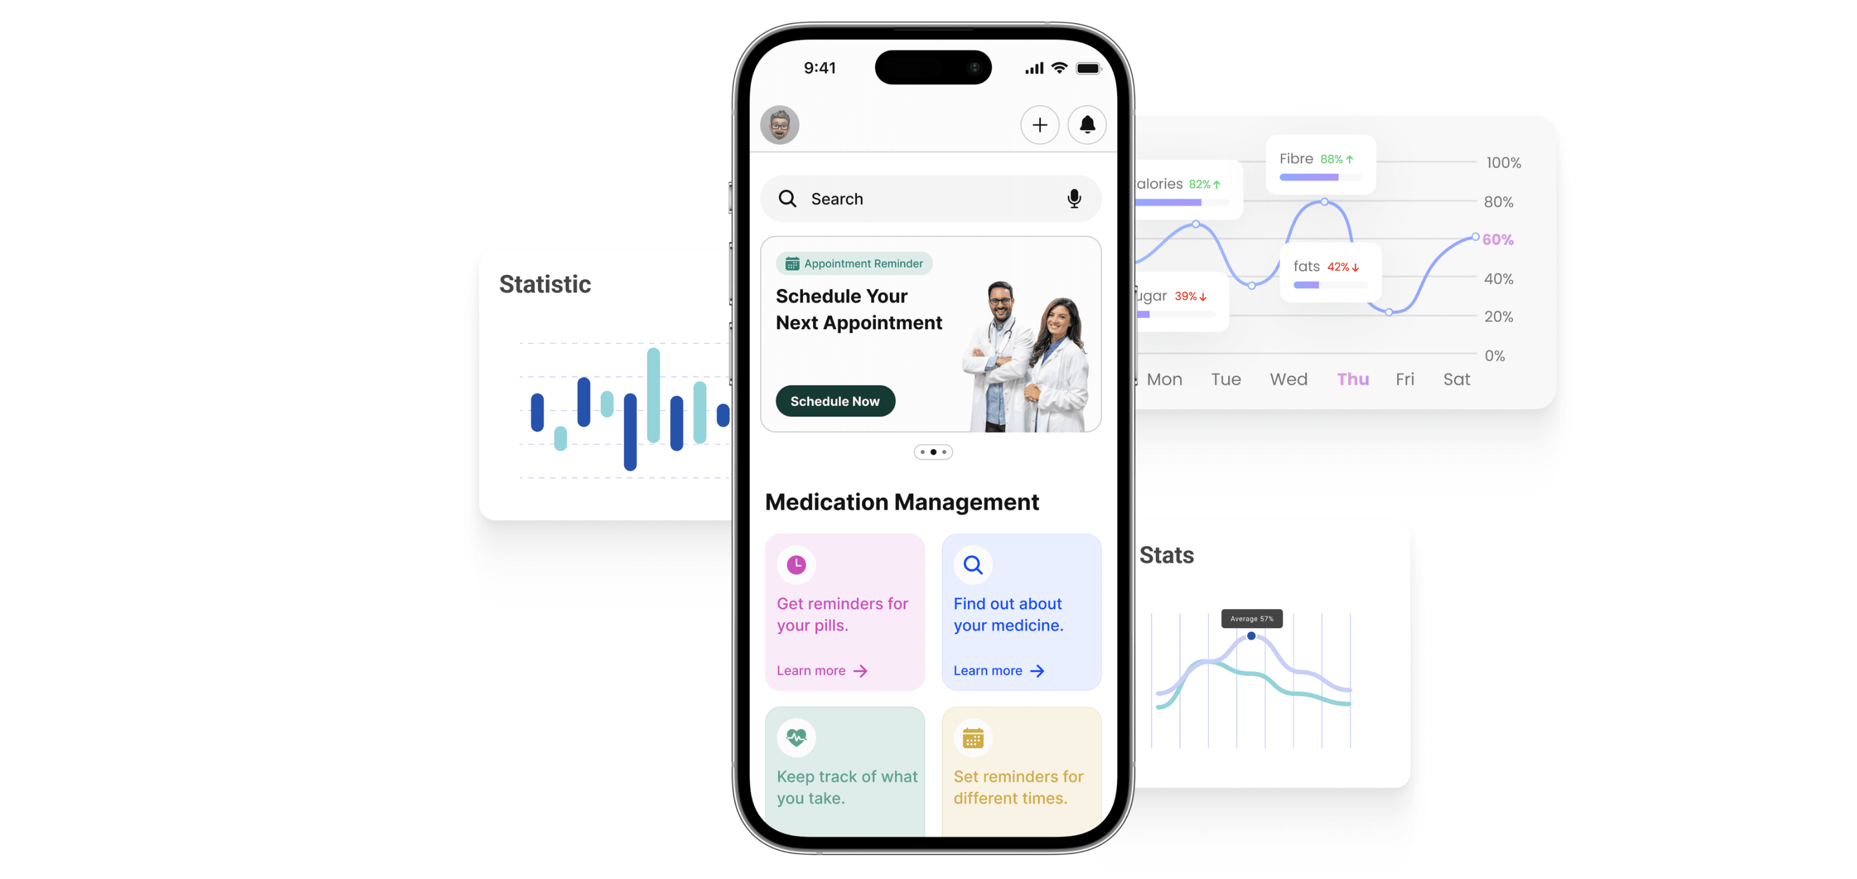Tap the user profile avatar icon

coord(781,124)
